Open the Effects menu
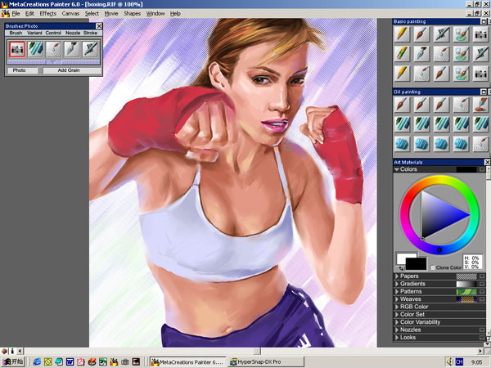Viewport: 491px width, 368px height. click(47, 14)
